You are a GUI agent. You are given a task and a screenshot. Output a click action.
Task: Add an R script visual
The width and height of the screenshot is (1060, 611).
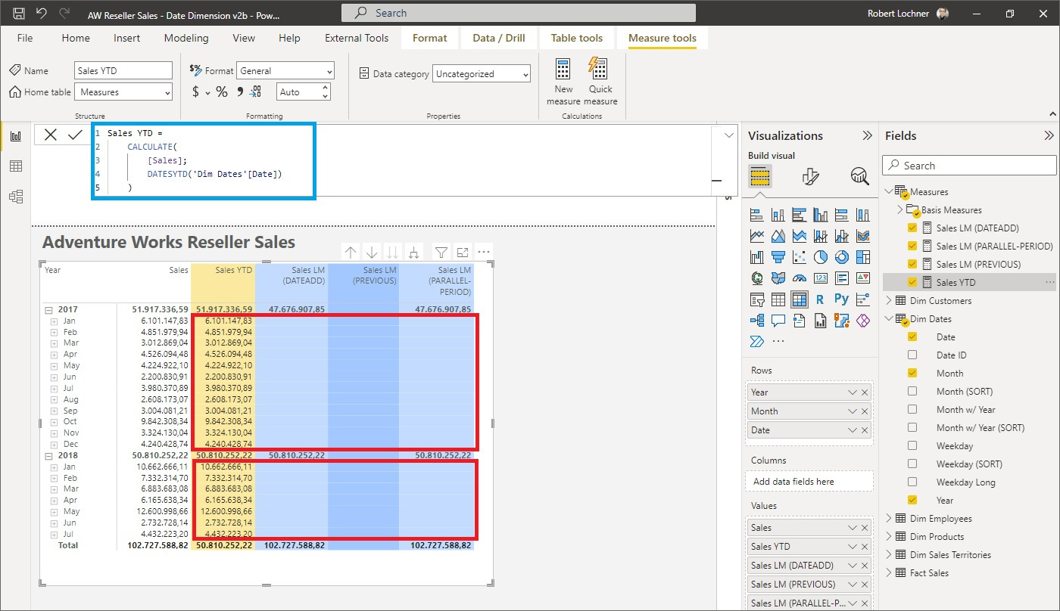pos(820,299)
